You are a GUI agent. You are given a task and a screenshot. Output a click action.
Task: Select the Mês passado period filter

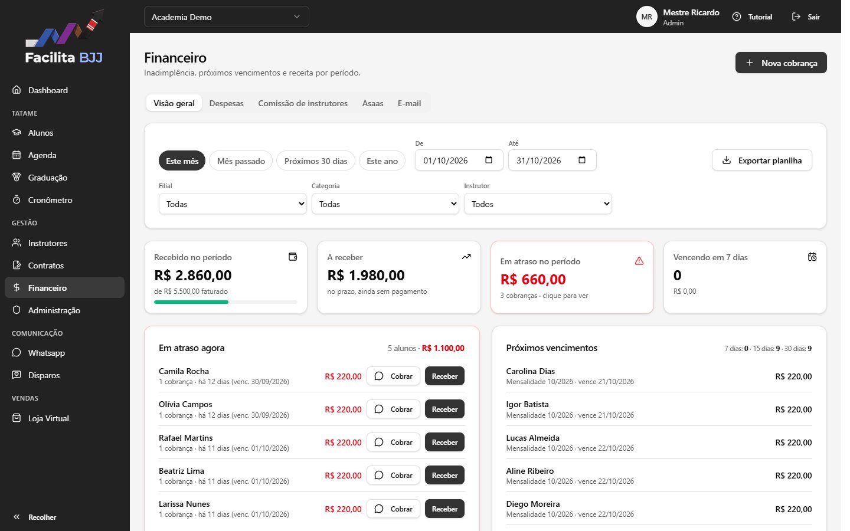coord(241,161)
